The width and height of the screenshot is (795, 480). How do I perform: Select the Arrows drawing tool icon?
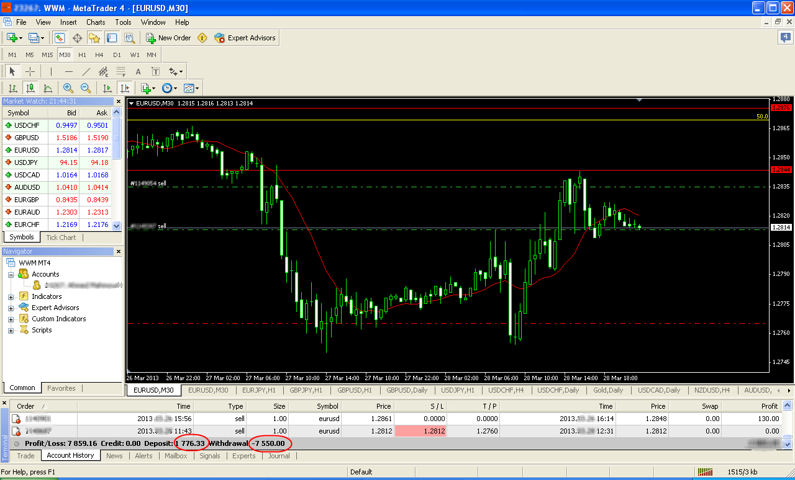point(173,71)
